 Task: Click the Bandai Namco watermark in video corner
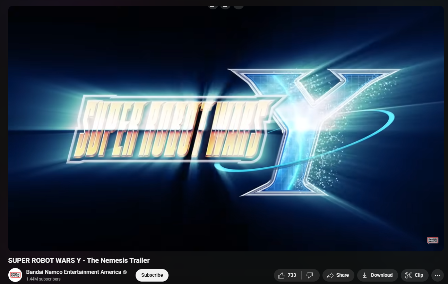(x=433, y=240)
